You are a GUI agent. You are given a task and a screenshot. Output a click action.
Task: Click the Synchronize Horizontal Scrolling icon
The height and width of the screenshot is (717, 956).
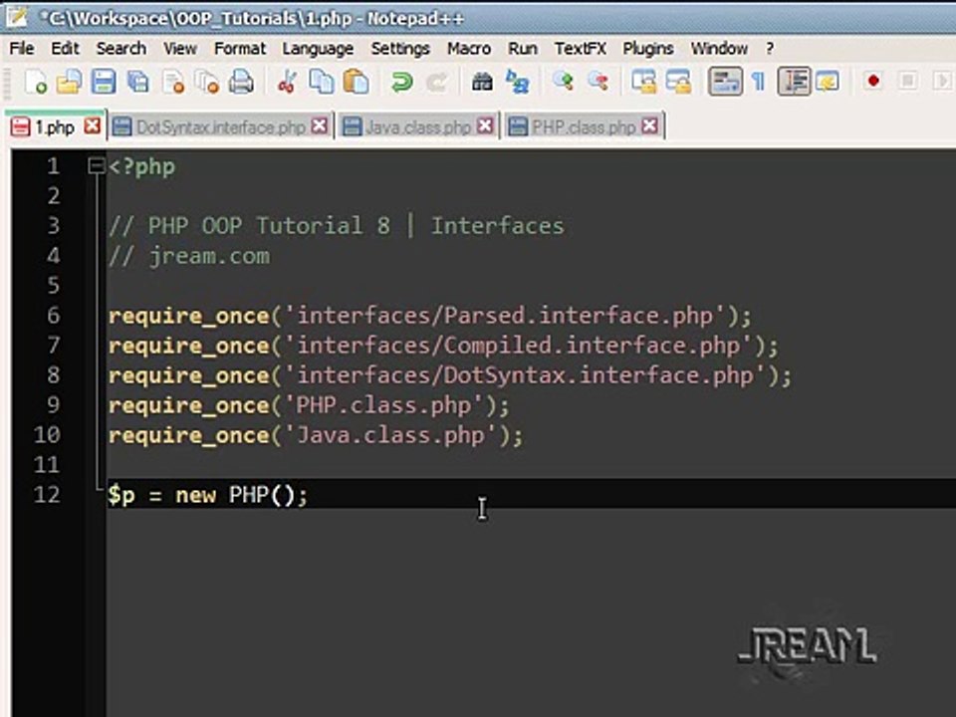[x=678, y=81]
